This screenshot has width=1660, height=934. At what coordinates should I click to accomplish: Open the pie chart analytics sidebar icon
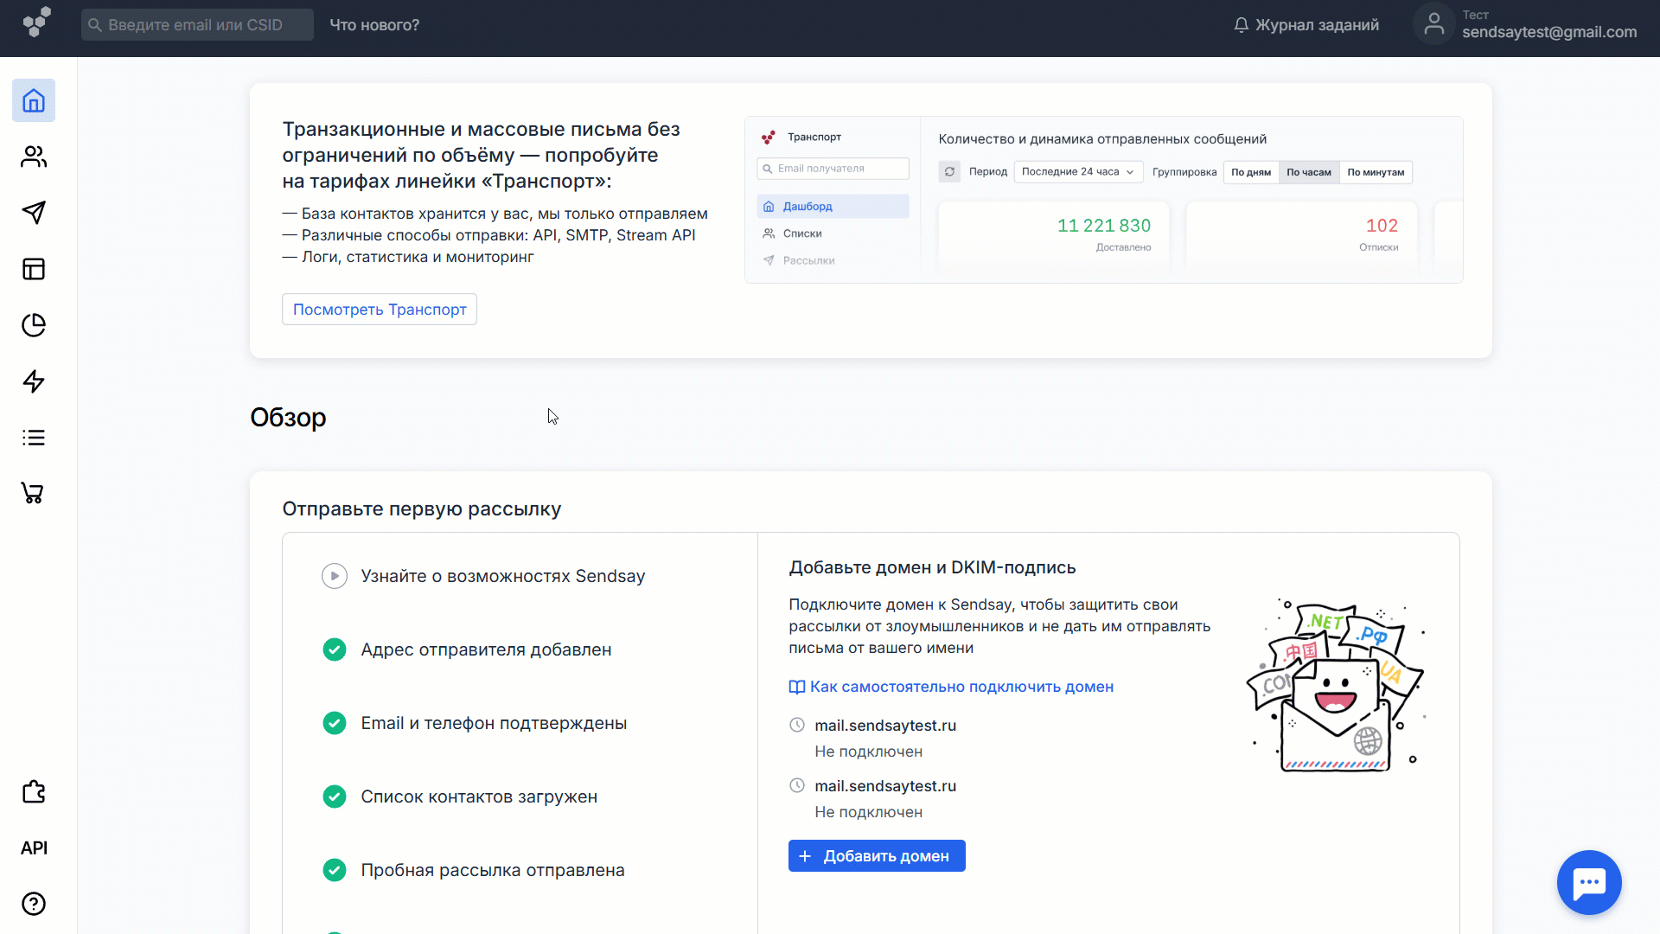(34, 325)
